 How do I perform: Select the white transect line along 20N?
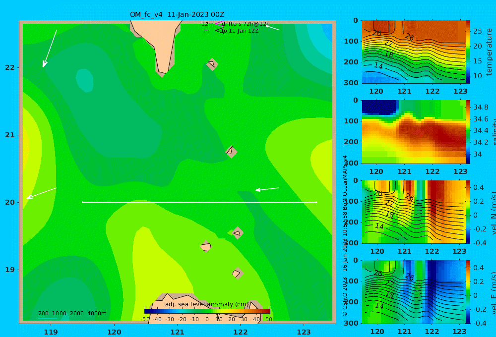click(199, 202)
